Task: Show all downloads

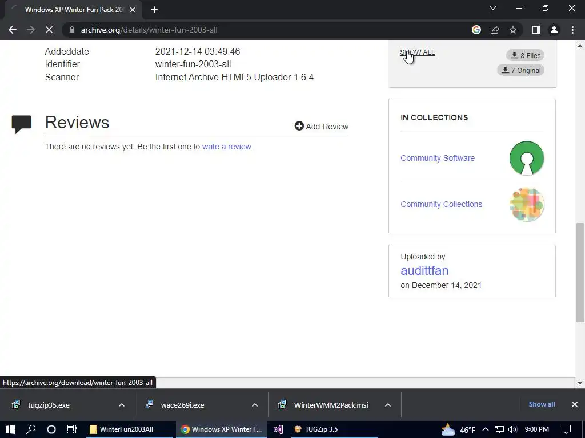Action: (542, 404)
